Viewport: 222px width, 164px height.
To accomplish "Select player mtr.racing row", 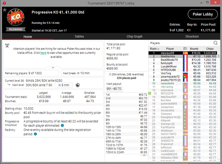I will [x=183, y=87].
